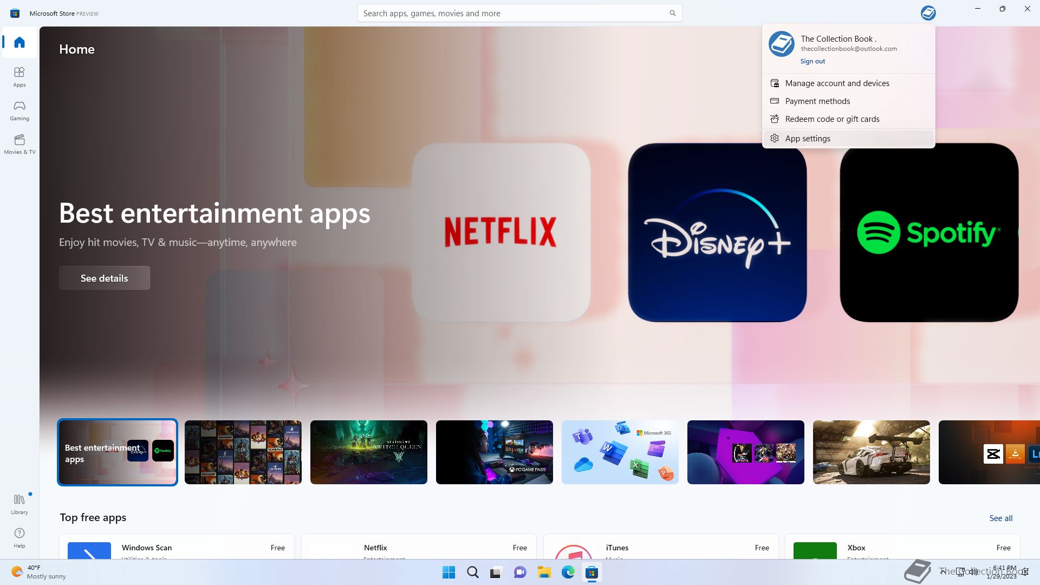
Task: Select Best entertainment apps thumbnail
Action: (x=118, y=452)
